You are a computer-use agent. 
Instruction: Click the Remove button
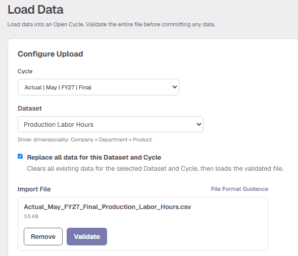[43, 236]
